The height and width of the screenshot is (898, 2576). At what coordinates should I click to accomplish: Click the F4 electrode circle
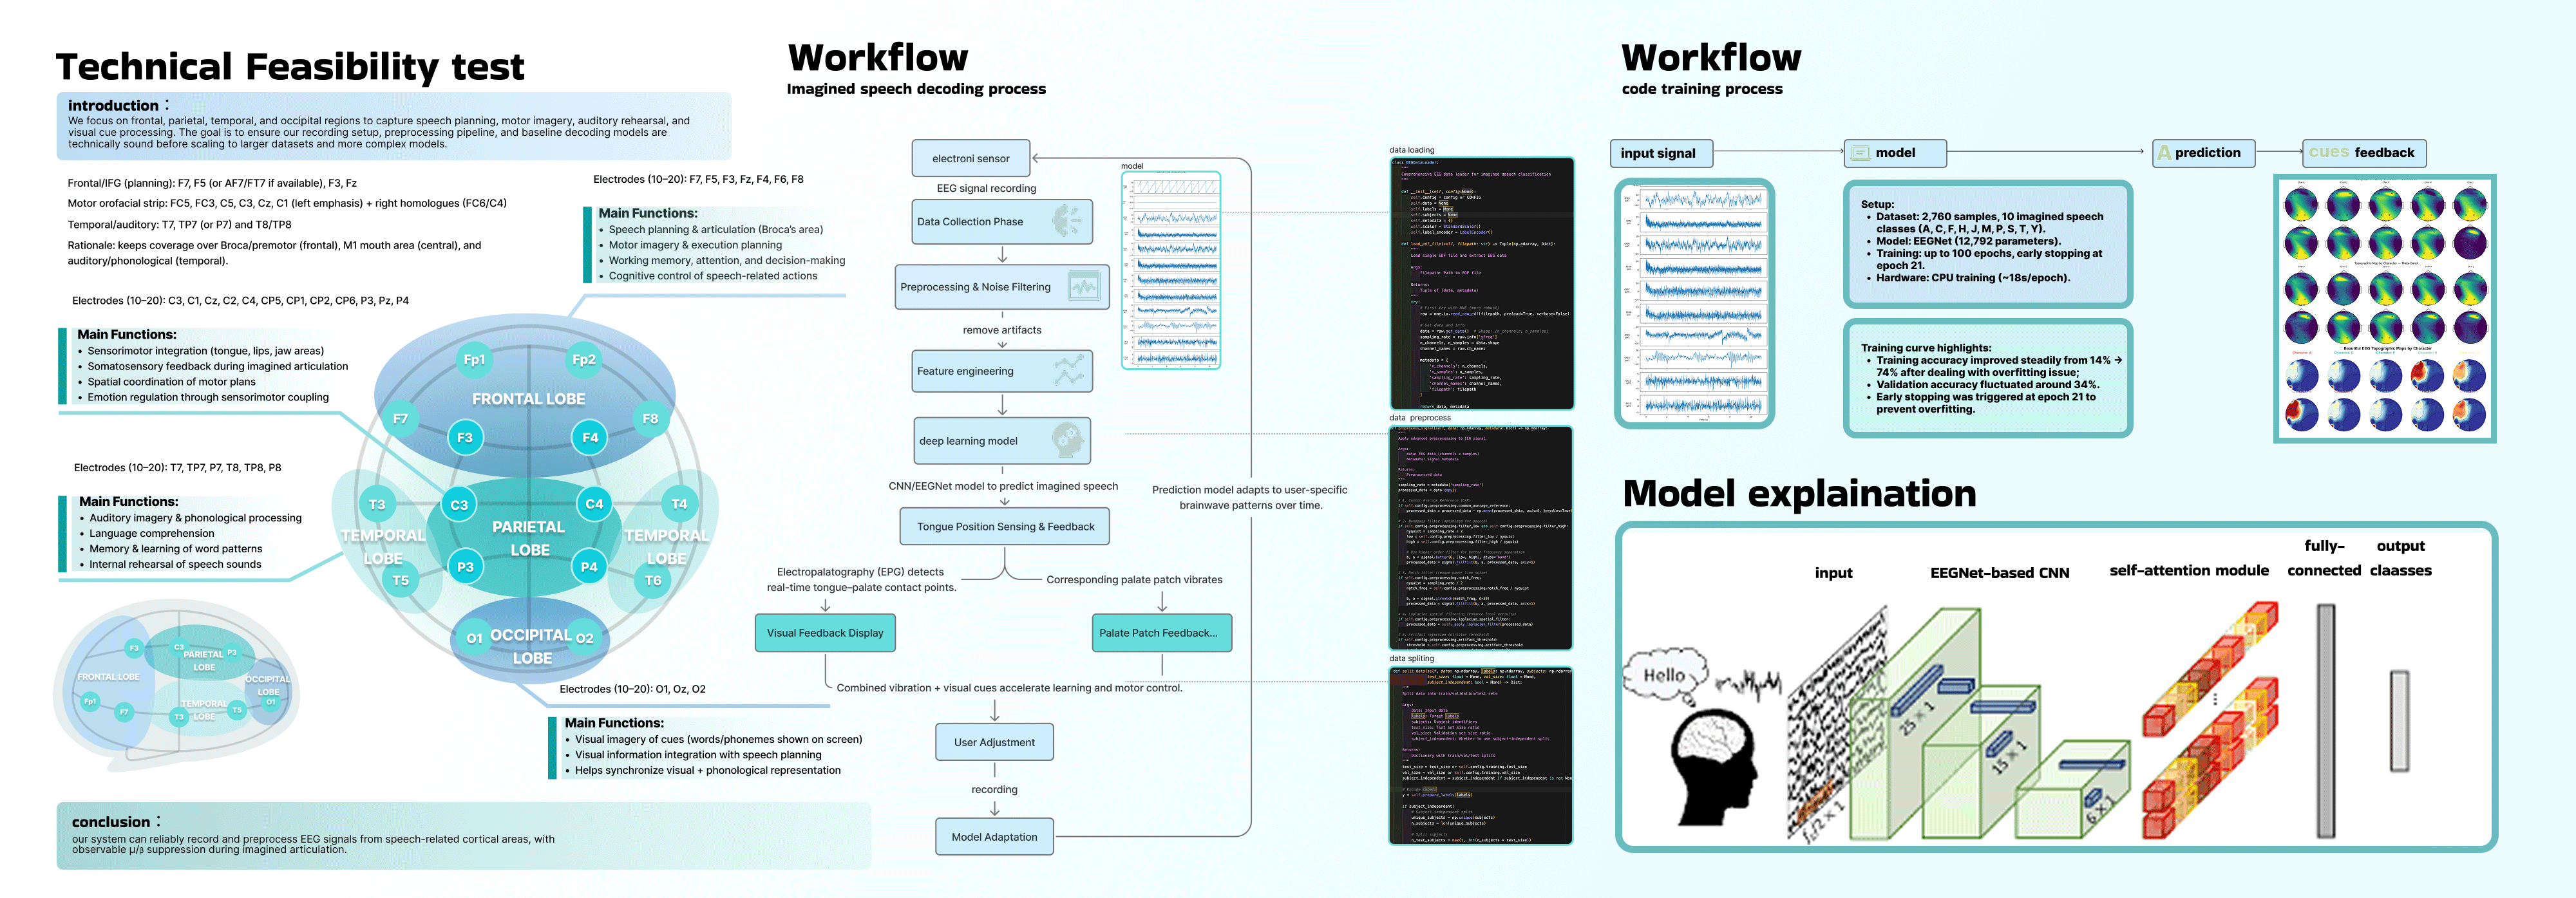click(x=590, y=437)
